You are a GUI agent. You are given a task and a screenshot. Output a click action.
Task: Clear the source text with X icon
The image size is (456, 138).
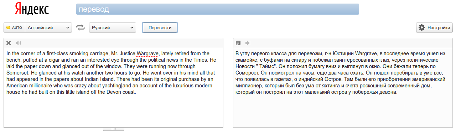[9, 43]
